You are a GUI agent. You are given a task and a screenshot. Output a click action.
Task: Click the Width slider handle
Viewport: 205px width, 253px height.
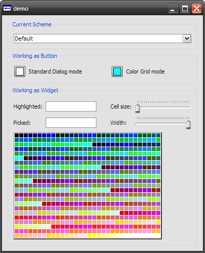[x=188, y=124]
